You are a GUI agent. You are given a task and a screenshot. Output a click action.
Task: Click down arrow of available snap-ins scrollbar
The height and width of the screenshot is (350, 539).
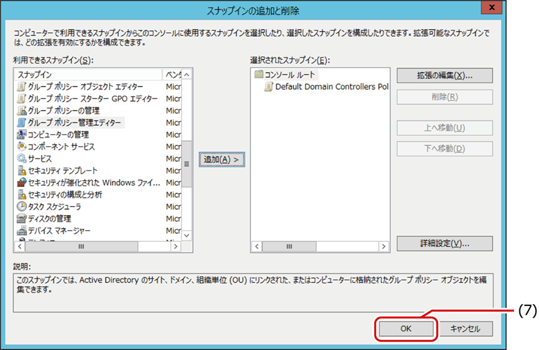[186, 235]
